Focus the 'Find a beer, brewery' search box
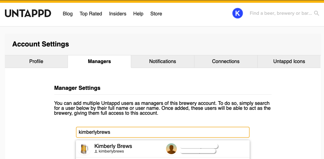 click(x=280, y=13)
